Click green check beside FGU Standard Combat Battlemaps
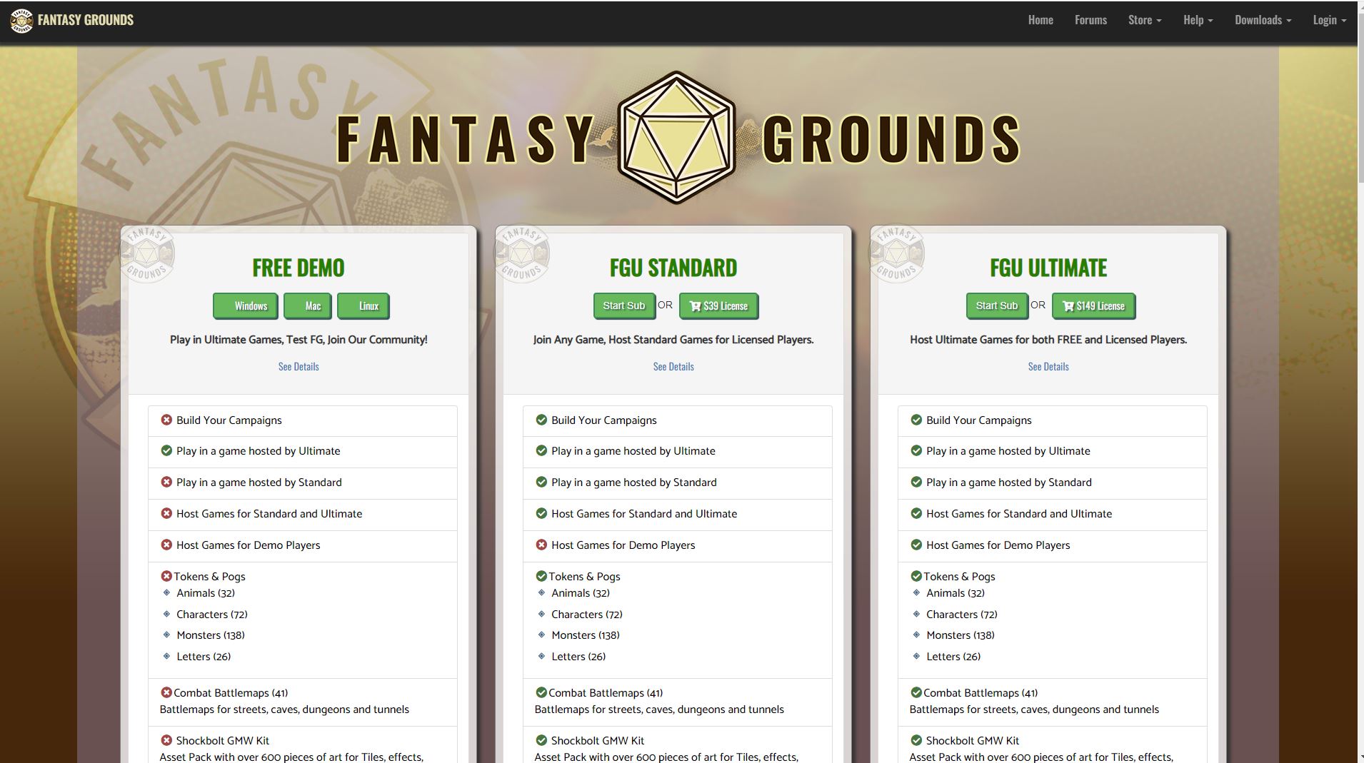The image size is (1364, 763). click(541, 692)
